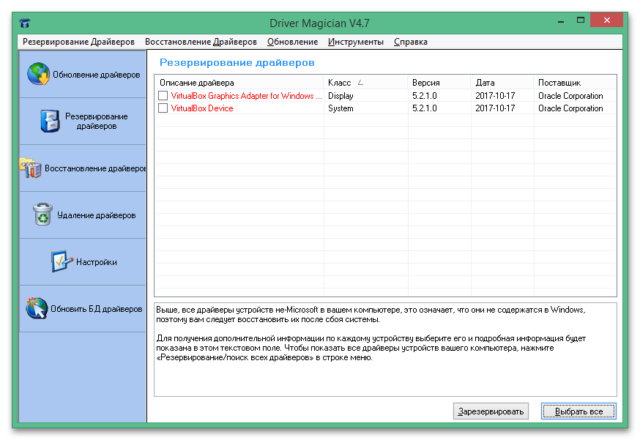Open the Обновление драйверов sidebar label
Screen dimensions: 640x440
click(x=97, y=75)
